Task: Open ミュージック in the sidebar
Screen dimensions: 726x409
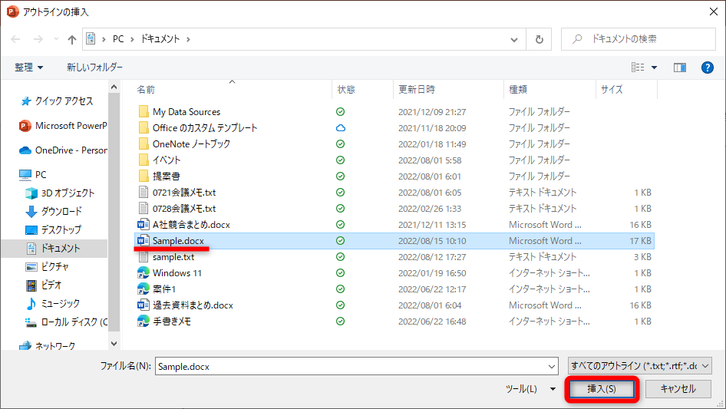Action: point(53,303)
